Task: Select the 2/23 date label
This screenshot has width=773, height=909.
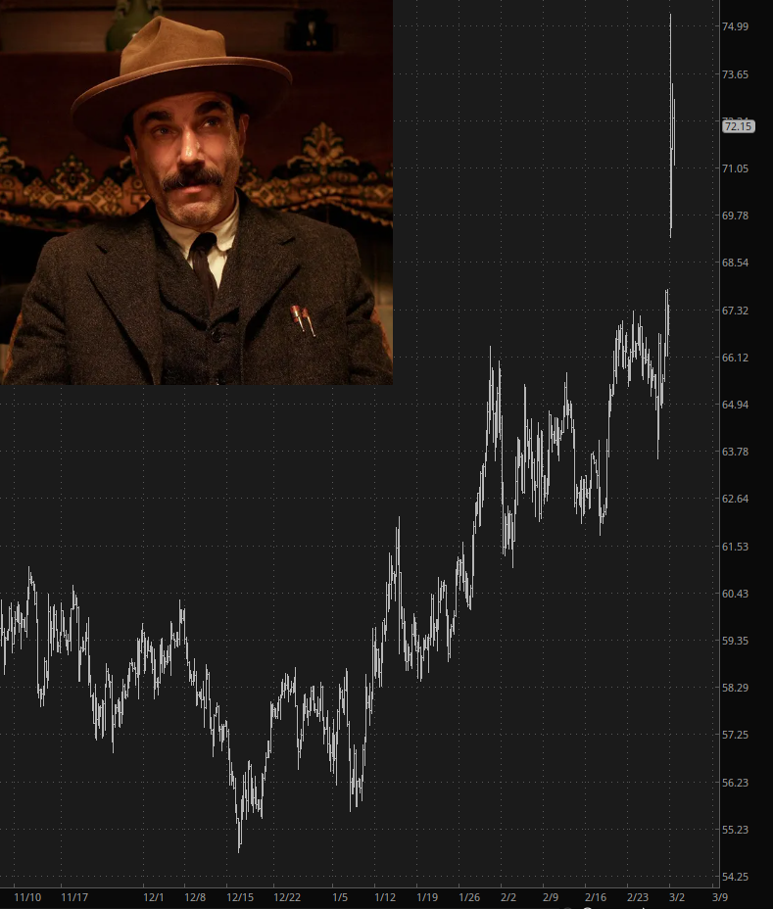Action: (x=637, y=897)
